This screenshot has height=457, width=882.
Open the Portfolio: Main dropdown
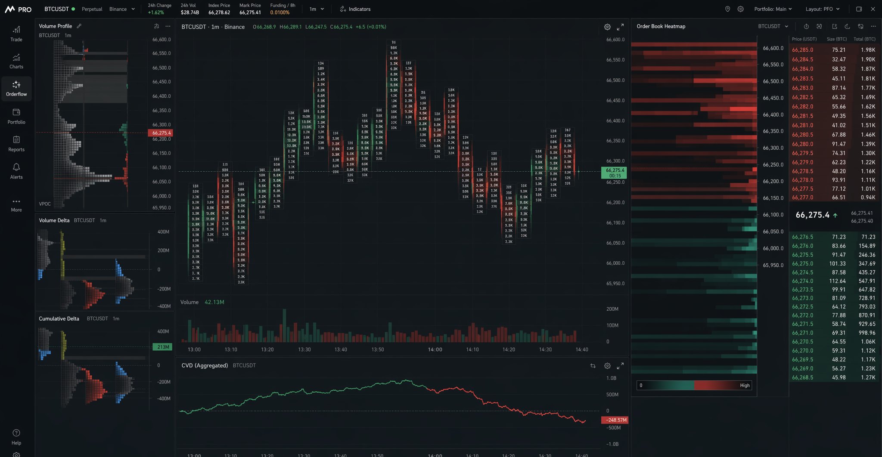(773, 9)
